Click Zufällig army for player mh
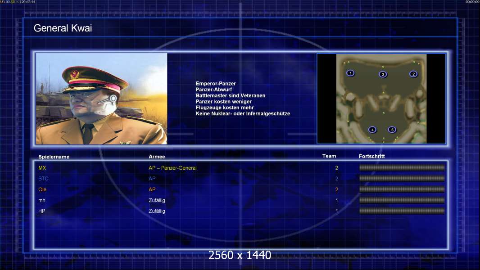480x270 pixels. (157, 200)
